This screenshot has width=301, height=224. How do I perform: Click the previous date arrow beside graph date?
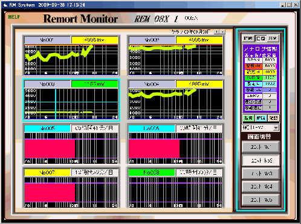point(216,32)
